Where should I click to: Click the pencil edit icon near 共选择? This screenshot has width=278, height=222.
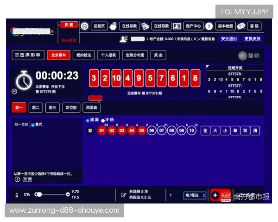(123, 195)
